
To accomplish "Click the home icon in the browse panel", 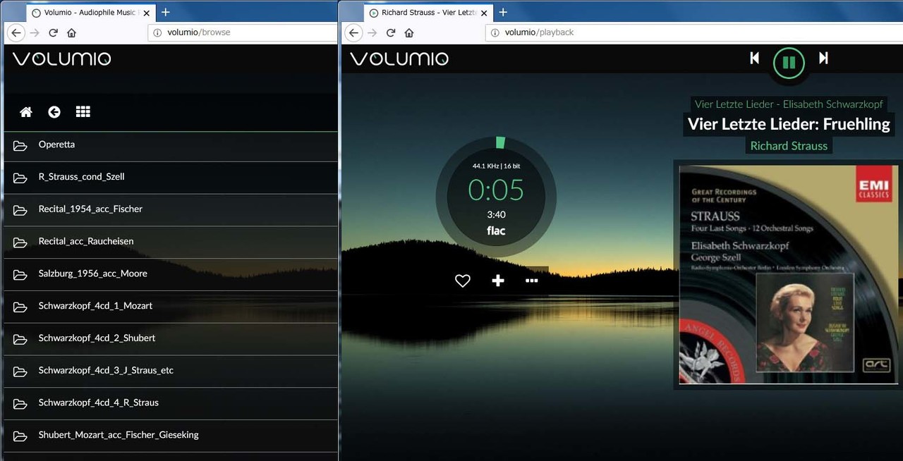I will (x=26, y=112).
